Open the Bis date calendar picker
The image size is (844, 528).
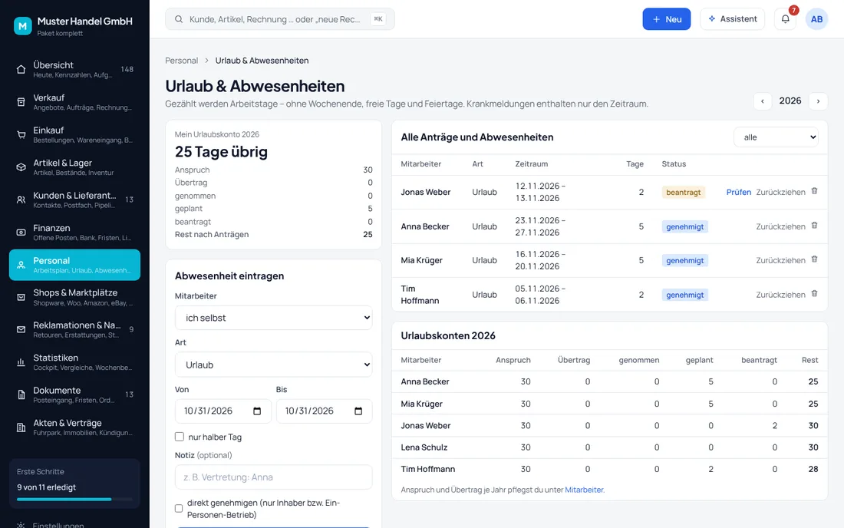pos(358,411)
